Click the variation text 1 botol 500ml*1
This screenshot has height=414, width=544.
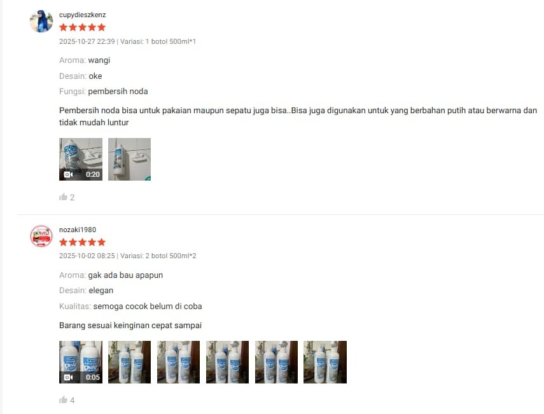[x=171, y=41]
